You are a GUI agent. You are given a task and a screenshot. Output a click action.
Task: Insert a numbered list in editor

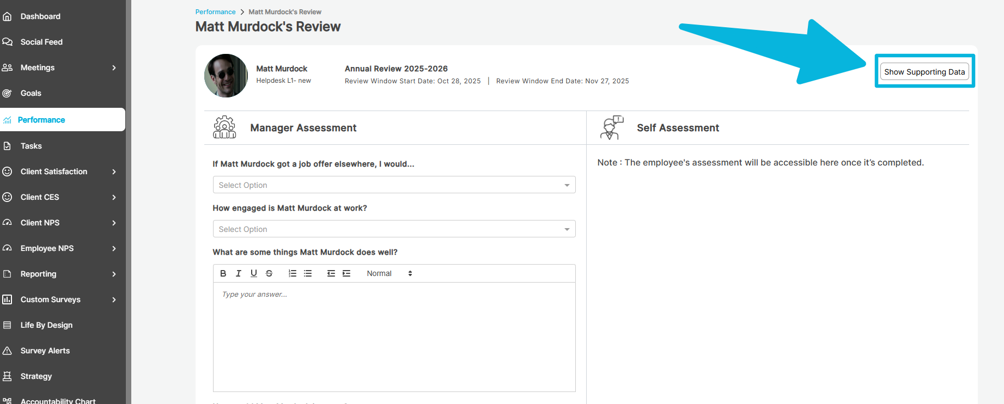[293, 273]
